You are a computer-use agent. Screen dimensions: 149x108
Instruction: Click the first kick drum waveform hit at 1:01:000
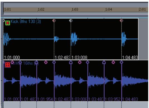coord(7,39)
